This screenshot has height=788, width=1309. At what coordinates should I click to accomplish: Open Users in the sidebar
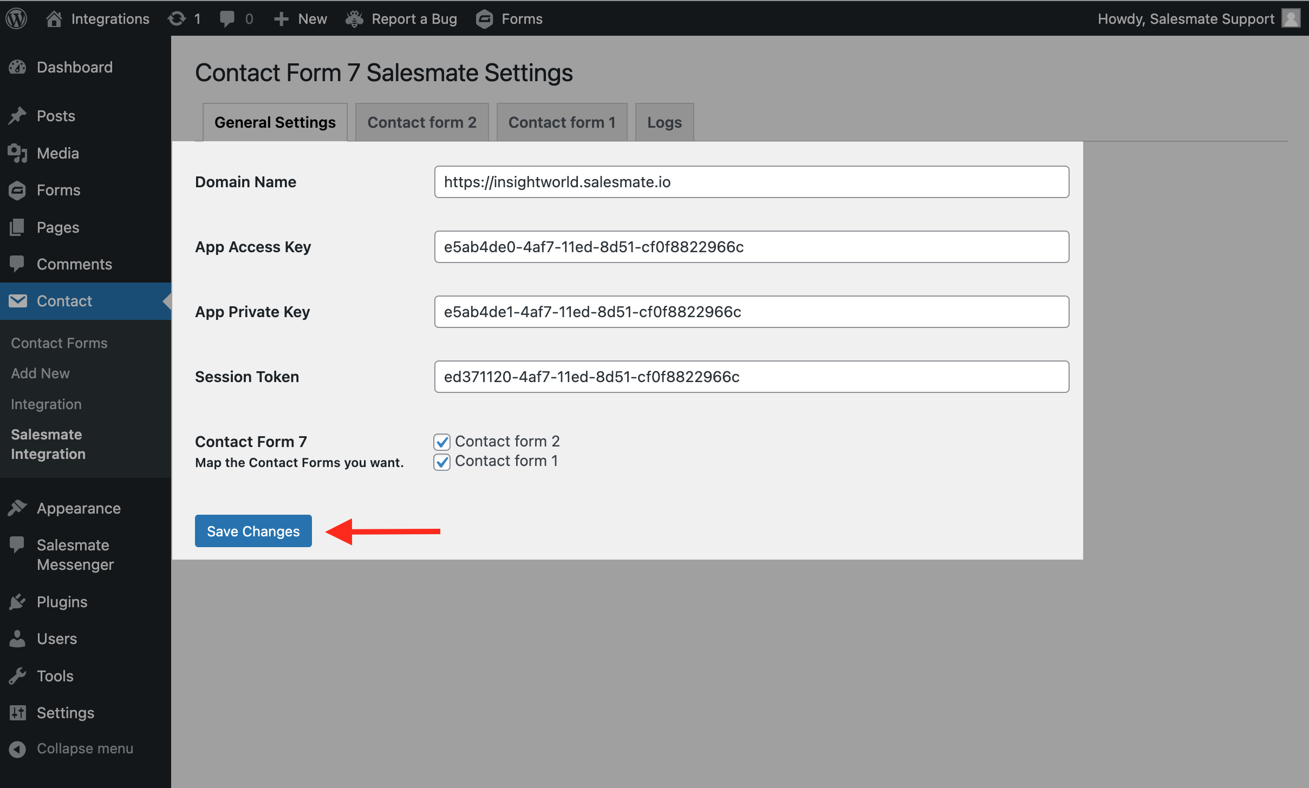click(57, 639)
